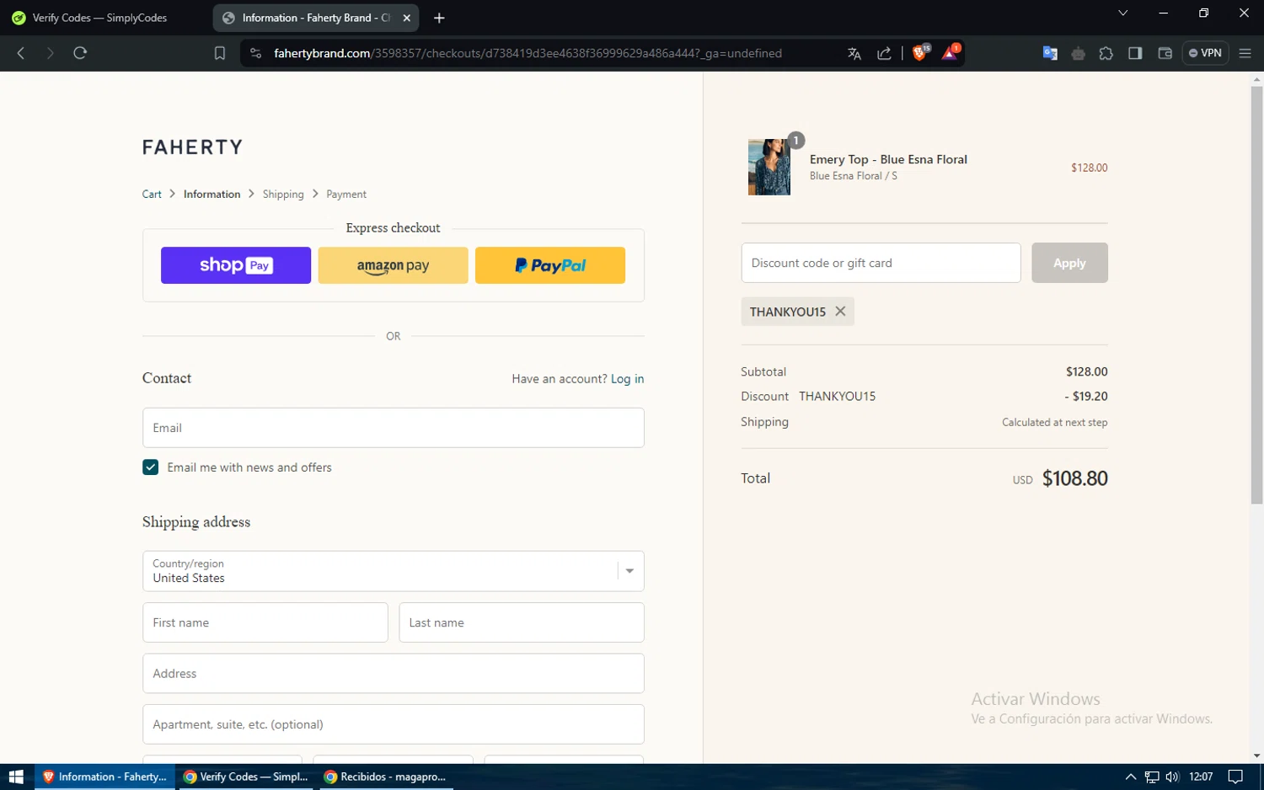Select Payment step in checkout breadcrumb
Image resolution: width=1264 pixels, height=790 pixels.
coord(346,195)
